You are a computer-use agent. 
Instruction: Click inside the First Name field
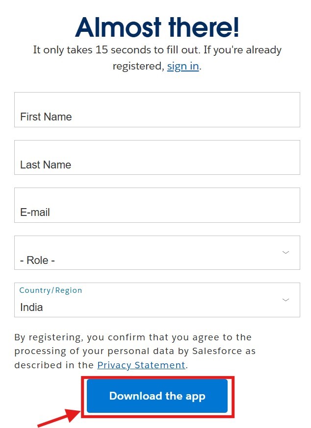pos(157,109)
